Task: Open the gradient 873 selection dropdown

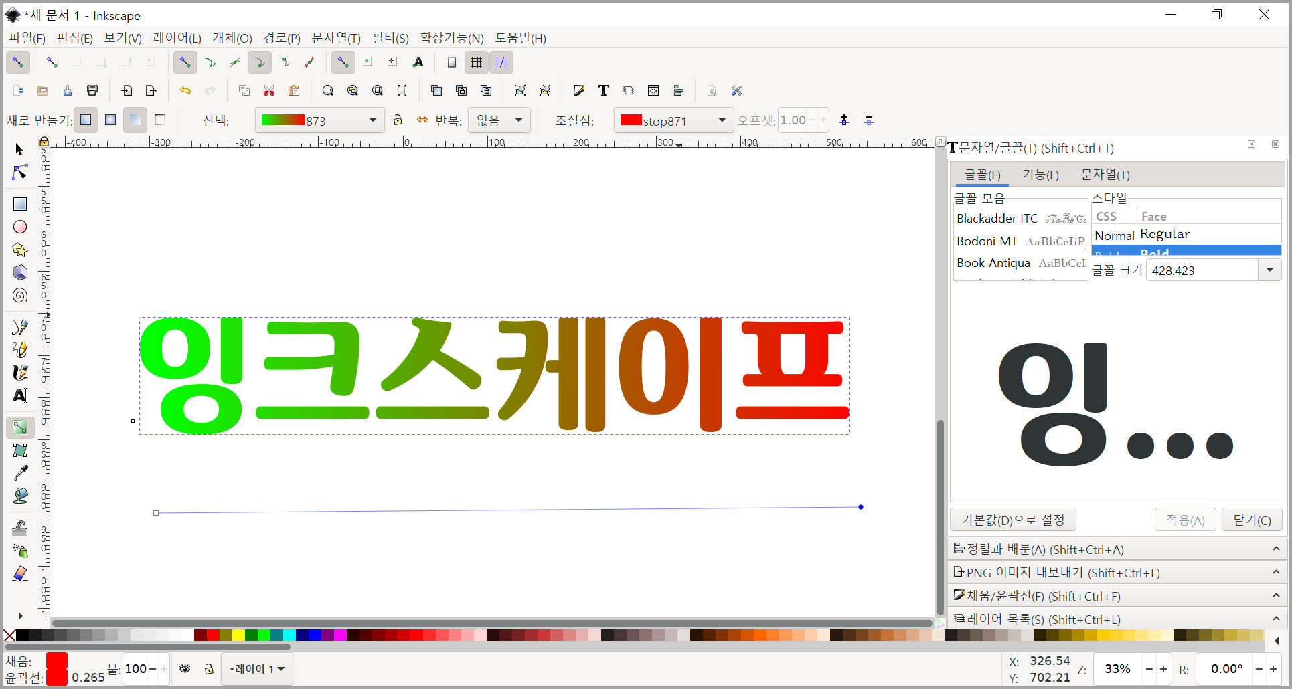Action: [x=320, y=120]
